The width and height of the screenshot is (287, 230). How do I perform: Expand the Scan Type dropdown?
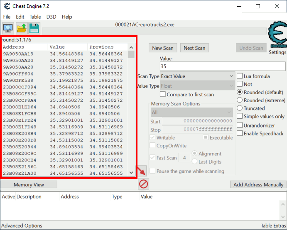pyautogui.click(x=197, y=76)
